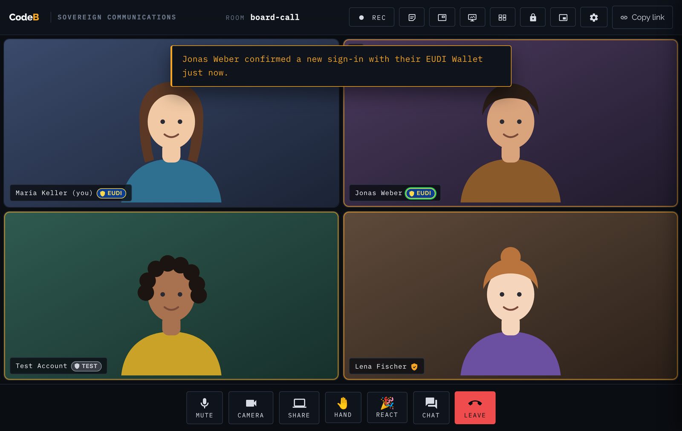Viewport: 682px width, 431px height.
Task: Click Jonas Weber's EUDI badge
Action: [420, 193]
